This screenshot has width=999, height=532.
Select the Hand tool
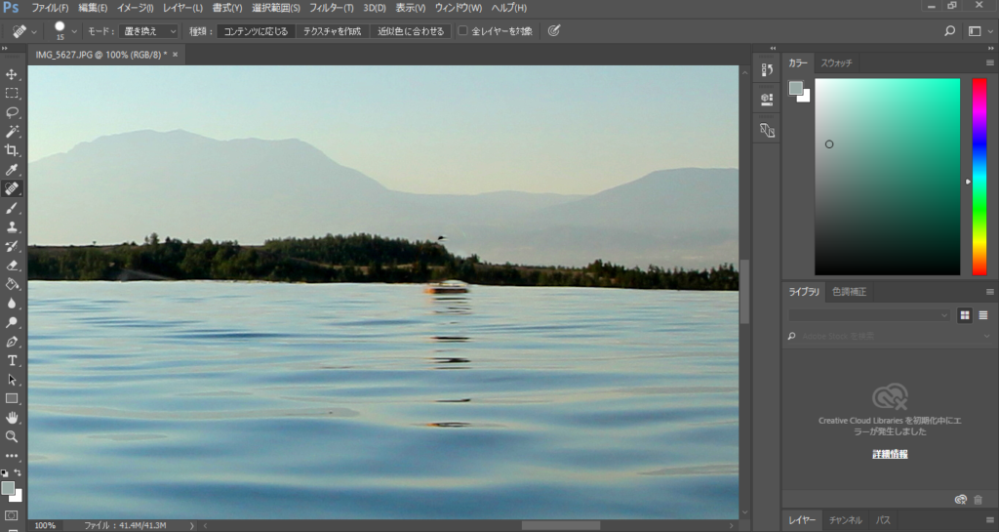coord(12,417)
